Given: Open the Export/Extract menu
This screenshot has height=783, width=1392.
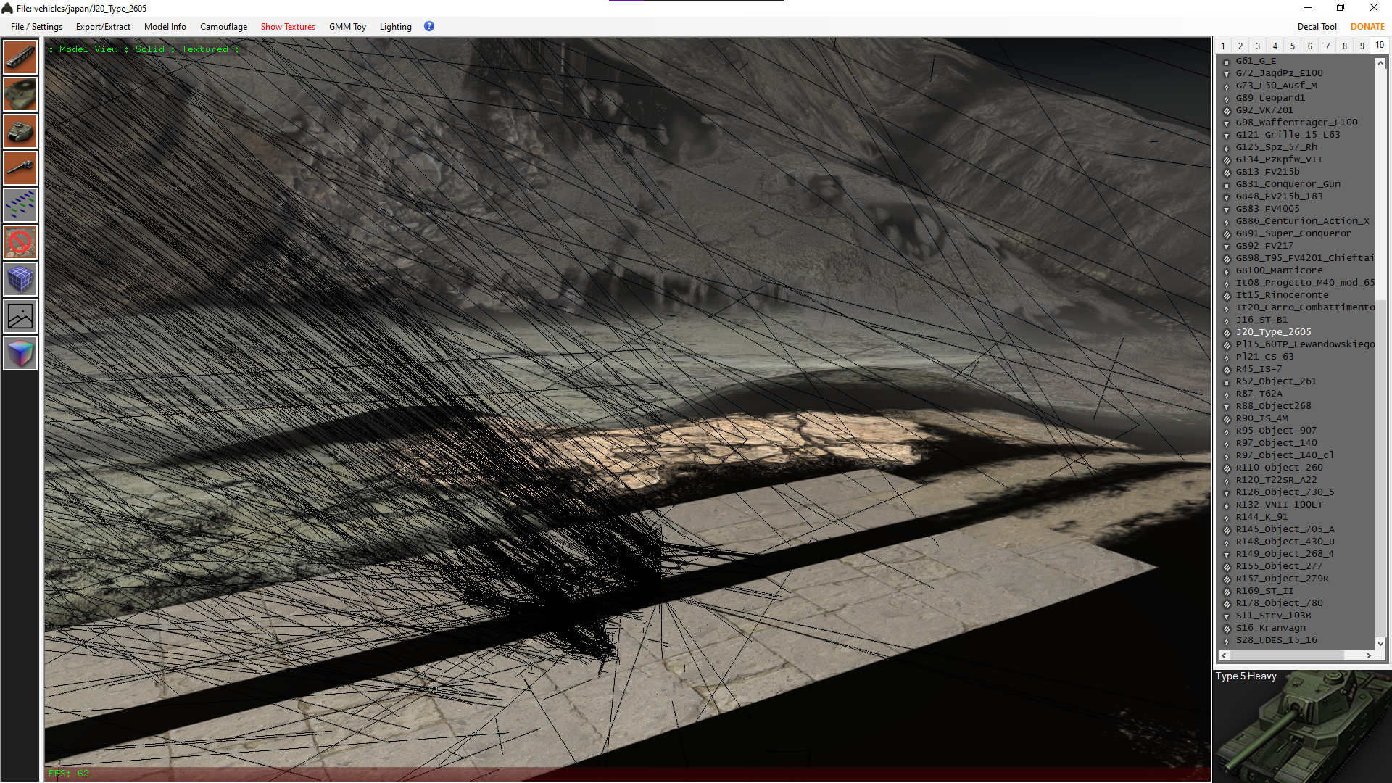Looking at the screenshot, I should (x=103, y=27).
